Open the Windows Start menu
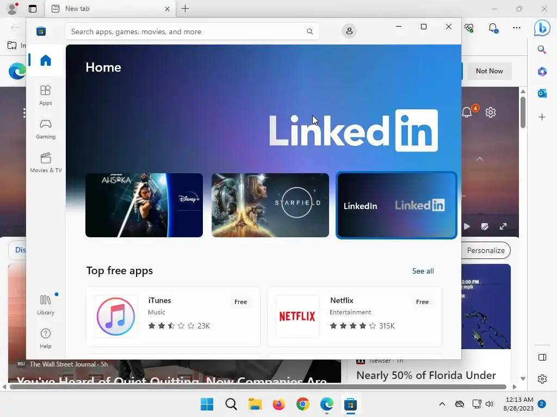The height and width of the screenshot is (417, 557). [207, 404]
